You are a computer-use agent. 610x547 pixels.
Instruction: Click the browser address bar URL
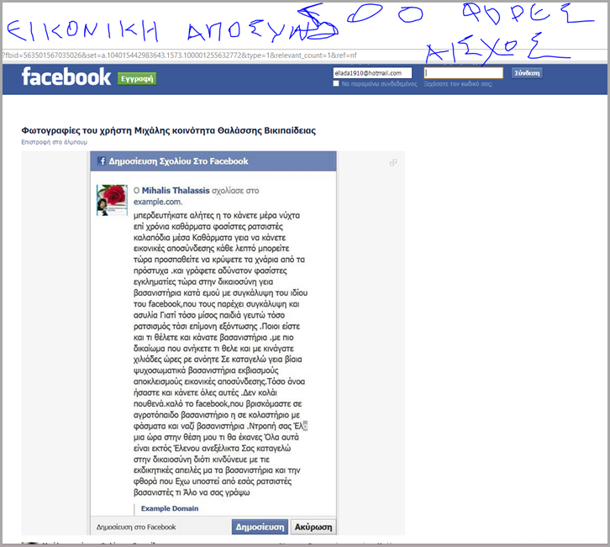click(x=179, y=55)
